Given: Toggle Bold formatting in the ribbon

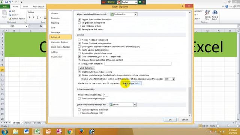Looking at the screenshot, I should pyautogui.click(x=29, y=18).
